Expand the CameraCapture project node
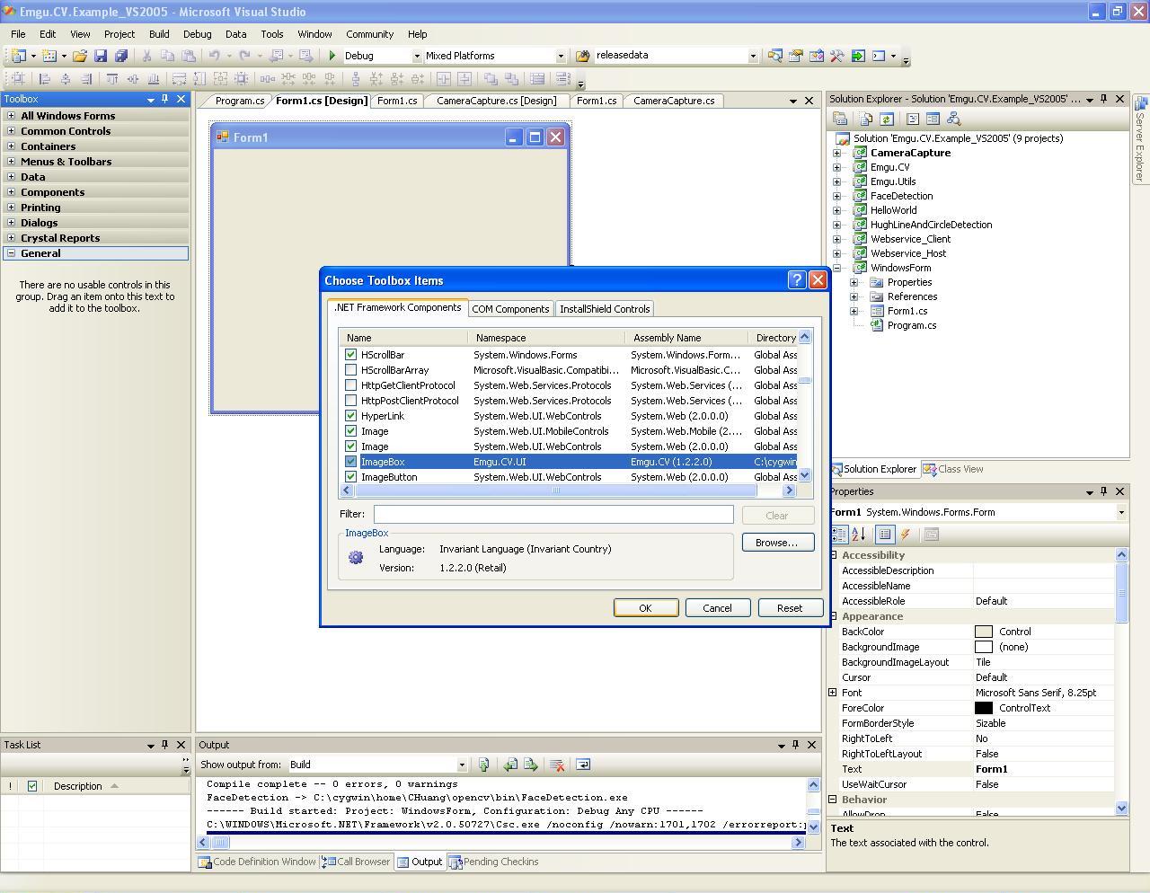 [x=836, y=153]
